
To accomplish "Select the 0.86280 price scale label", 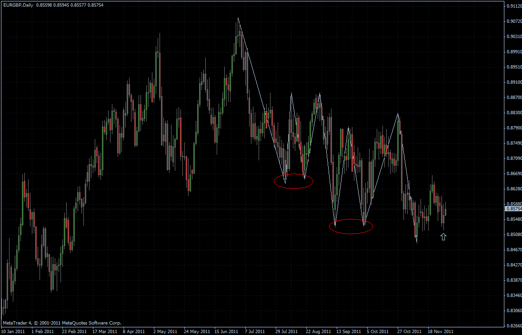I will tap(514, 188).
